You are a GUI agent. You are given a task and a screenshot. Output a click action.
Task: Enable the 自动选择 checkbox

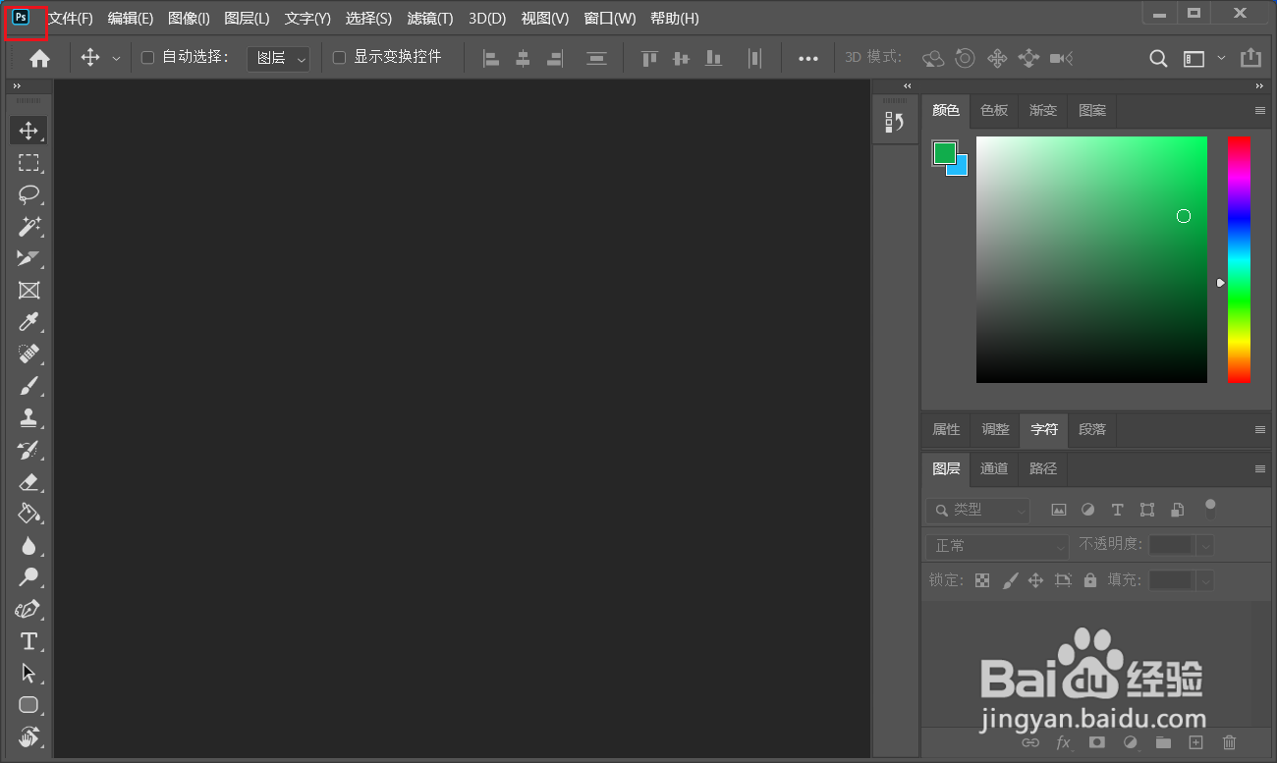[x=147, y=58]
